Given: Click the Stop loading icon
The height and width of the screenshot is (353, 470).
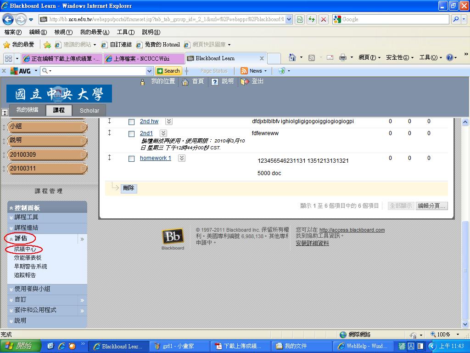Looking at the screenshot, I should [324, 19].
